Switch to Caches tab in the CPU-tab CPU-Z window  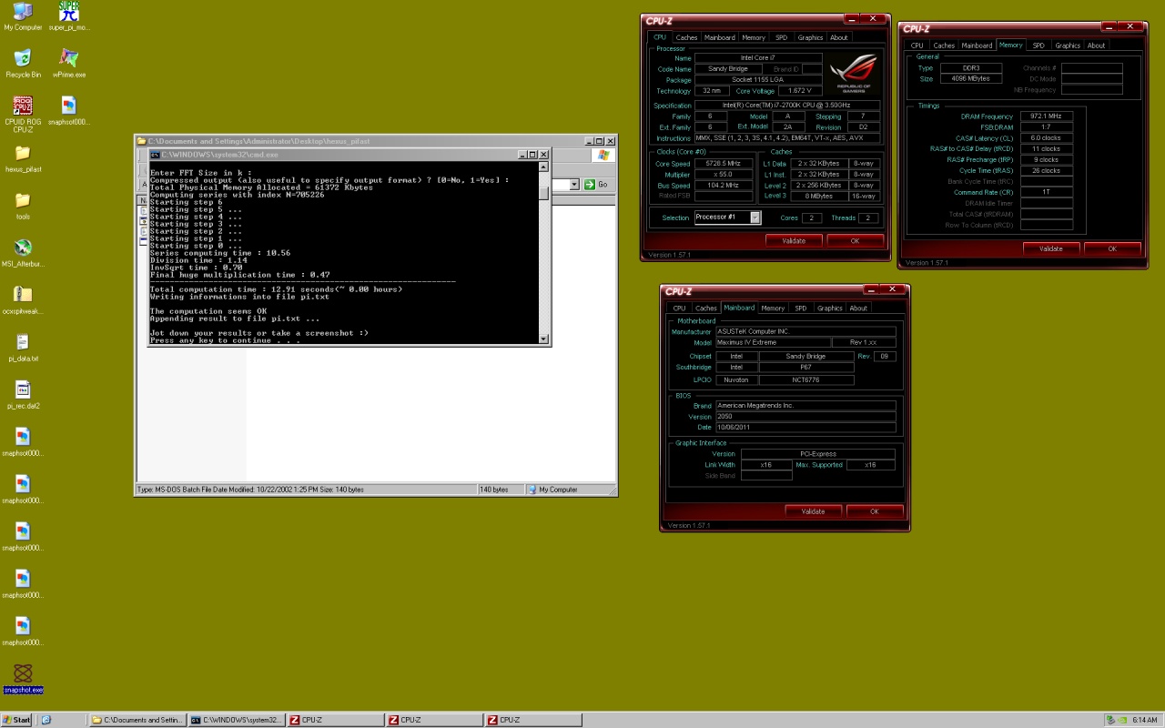pyautogui.click(x=686, y=38)
